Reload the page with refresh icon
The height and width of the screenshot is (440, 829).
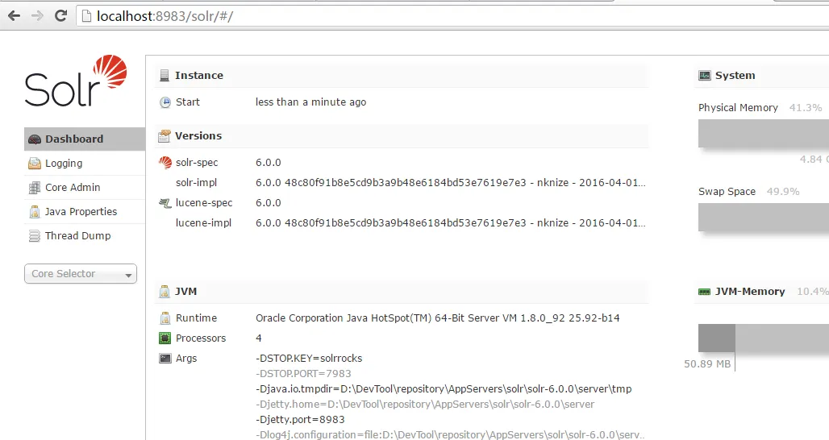(x=60, y=15)
